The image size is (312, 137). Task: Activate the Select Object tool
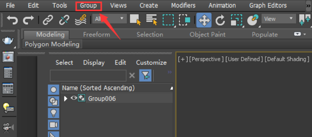(x=135, y=20)
